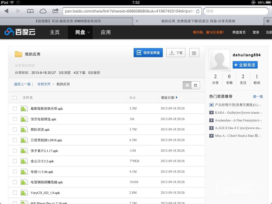The width and height of the screenshot is (272, 204).
Task: Select the 我的应用 百度云 tab
Action: click(198, 21)
